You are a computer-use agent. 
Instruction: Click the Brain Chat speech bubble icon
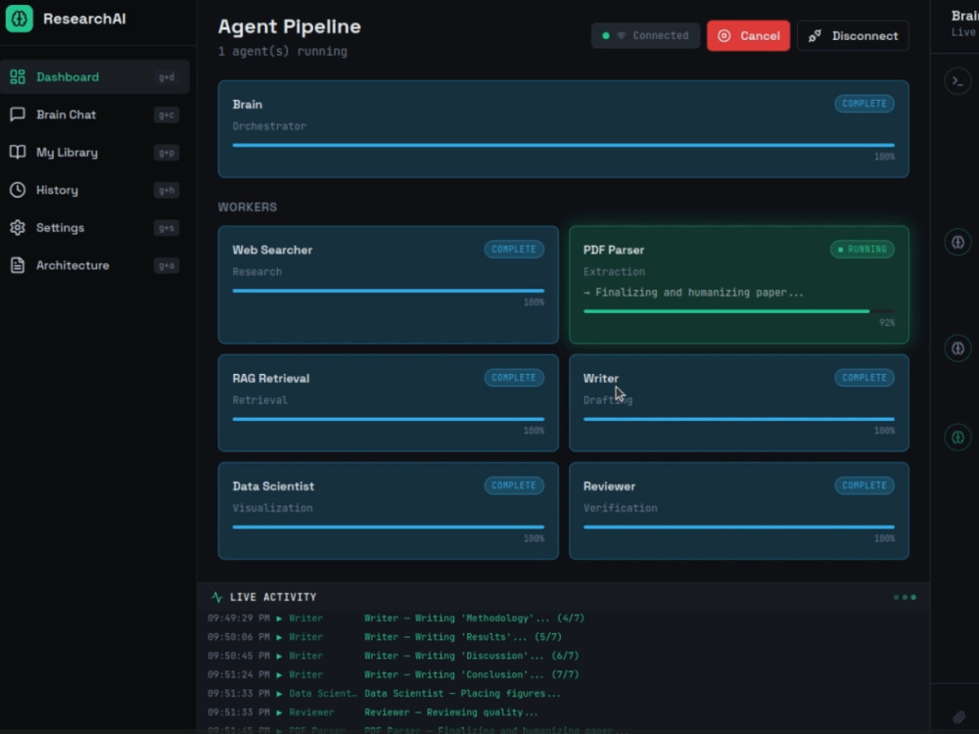18,115
